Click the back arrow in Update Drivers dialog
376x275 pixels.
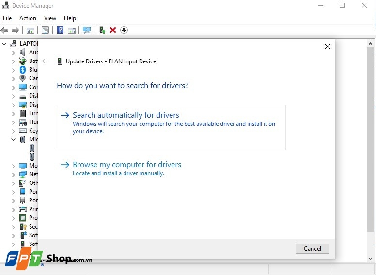click(45, 61)
